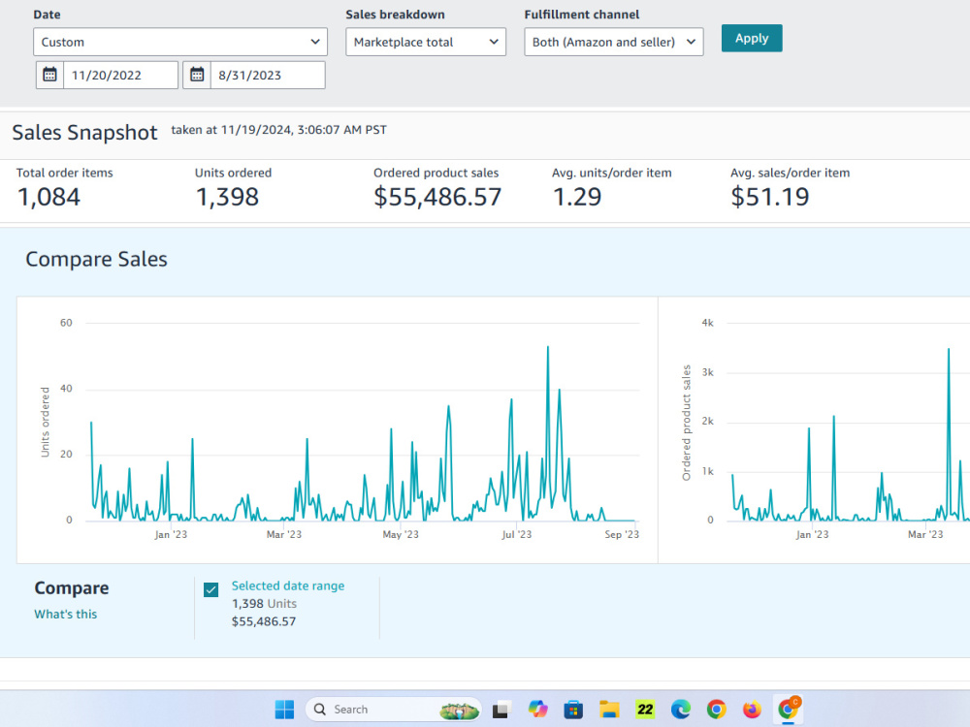Click the Avg. sales/order item value $51.19
This screenshot has width=970, height=727.
pos(769,197)
